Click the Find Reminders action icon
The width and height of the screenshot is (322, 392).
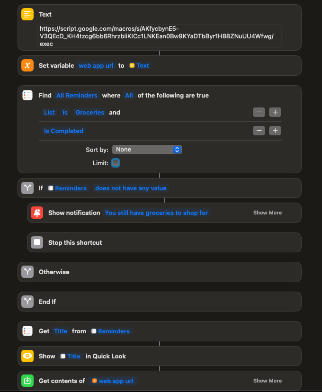(27, 95)
